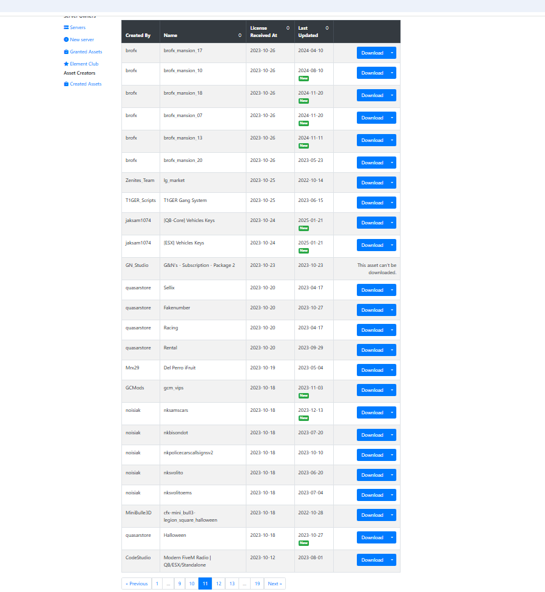Go to page 10

pyautogui.click(x=192, y=584)
